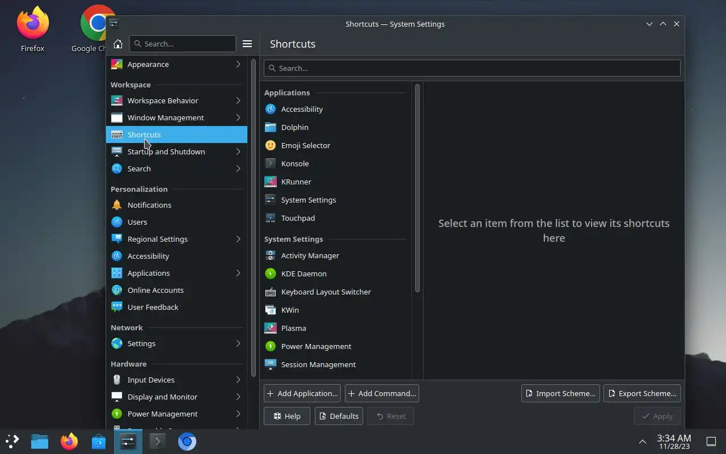Image resolution: width=726 pixels, height=454 pixels.
Task: Click the Users icon
Action: tap(117, 222)
